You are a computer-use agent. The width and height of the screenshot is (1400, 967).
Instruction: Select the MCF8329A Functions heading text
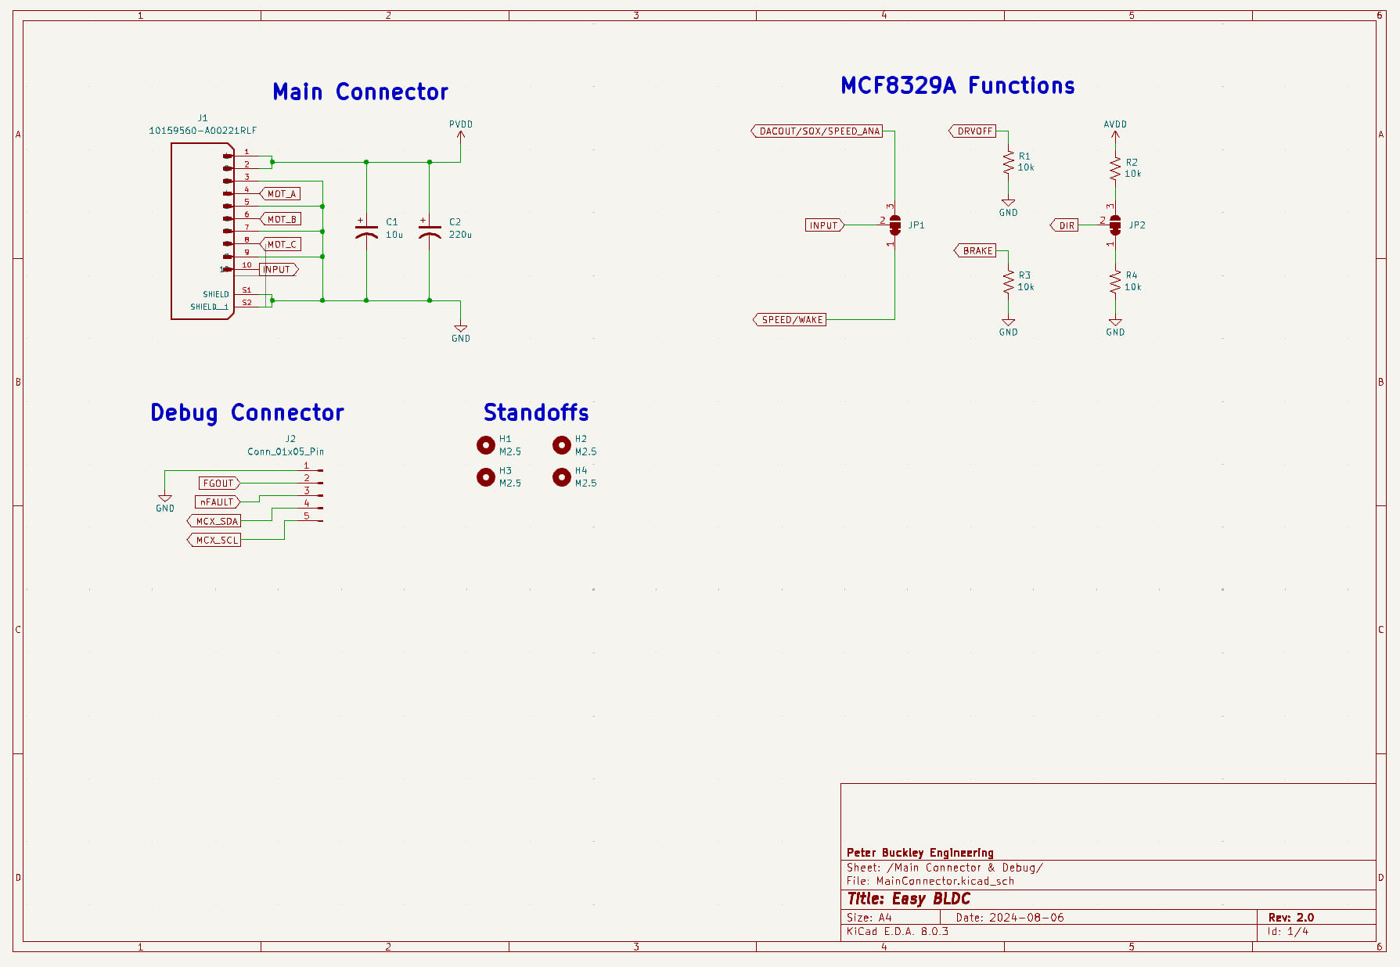958,86
